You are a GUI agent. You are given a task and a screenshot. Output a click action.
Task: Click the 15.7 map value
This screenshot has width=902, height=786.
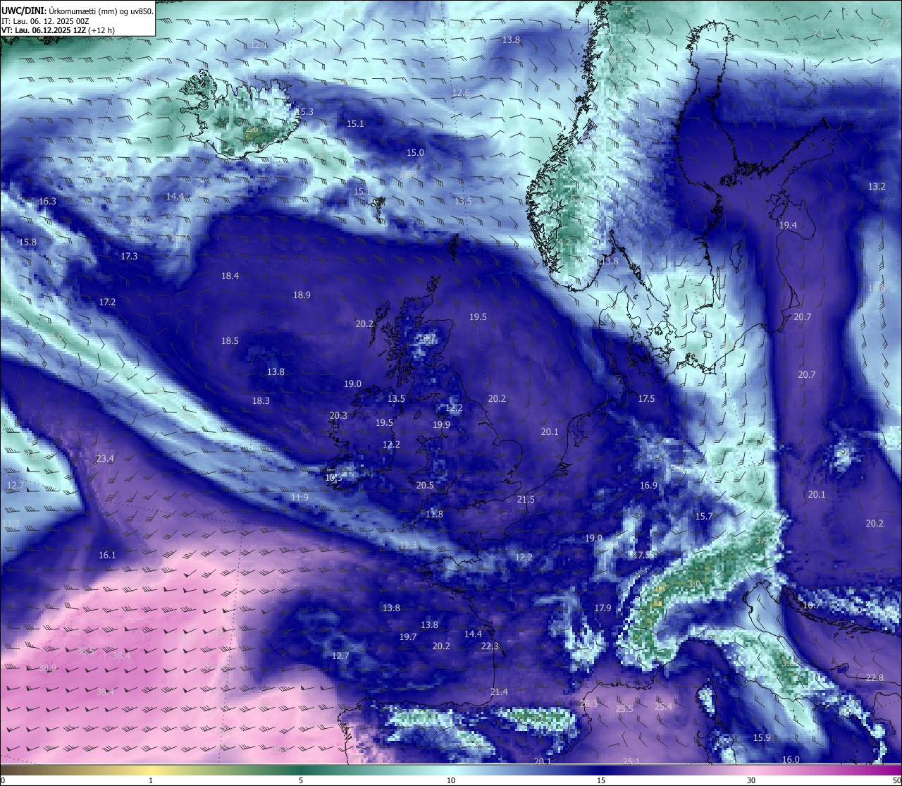pyautogui.click(x=704, y=516)
